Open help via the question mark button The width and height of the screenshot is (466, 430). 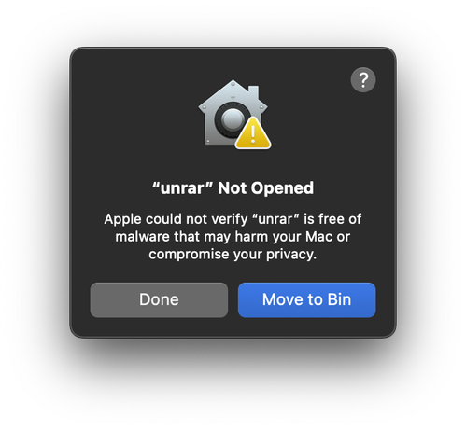point(363,80)
